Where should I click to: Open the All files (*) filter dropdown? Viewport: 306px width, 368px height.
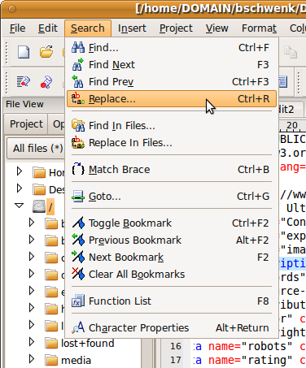pos(36,148)
